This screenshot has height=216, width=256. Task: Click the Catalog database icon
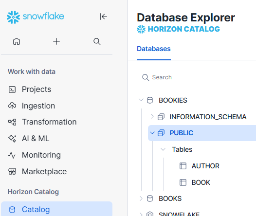pyautogui.click(x=12, y=210)
